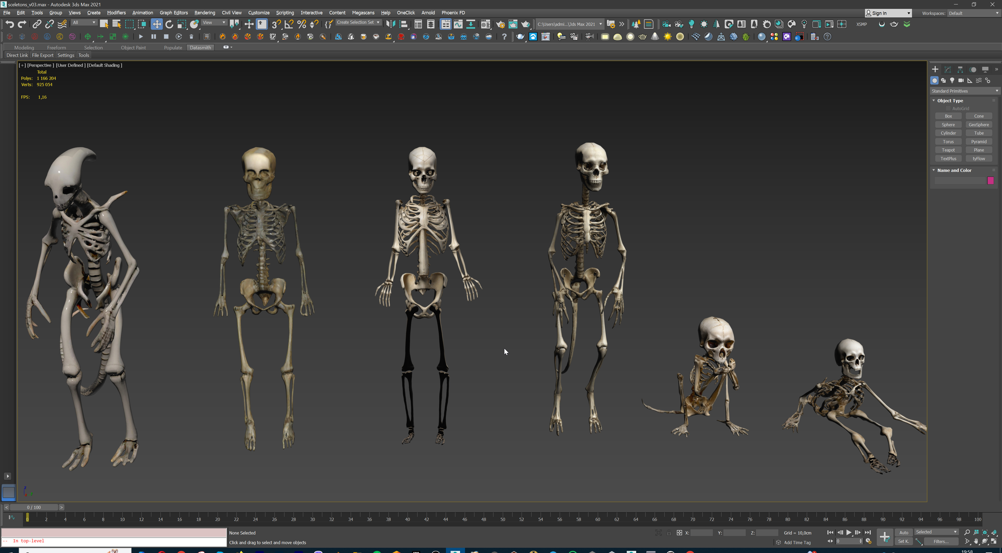Open the View coordinate system dropdown
Screen dimensions: 1002x553
click(x=214, y=22)
